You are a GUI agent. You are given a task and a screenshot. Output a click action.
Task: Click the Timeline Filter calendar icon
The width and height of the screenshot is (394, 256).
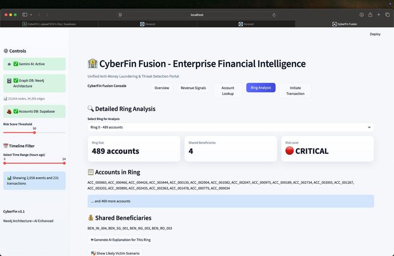coord(5,146)
